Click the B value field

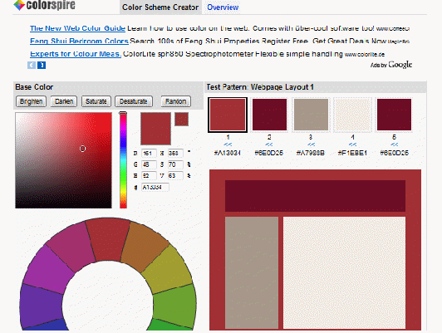click(149, 176)
